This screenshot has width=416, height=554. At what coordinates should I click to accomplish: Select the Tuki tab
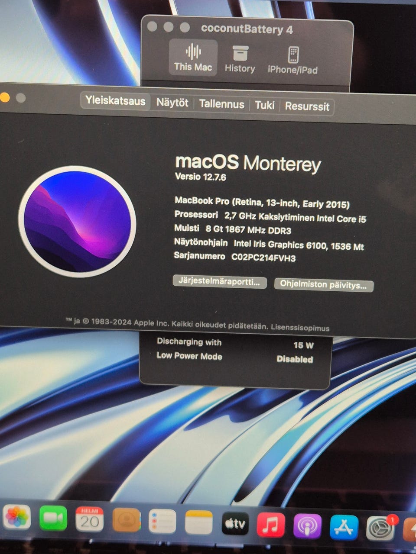(x=264, y=105)
